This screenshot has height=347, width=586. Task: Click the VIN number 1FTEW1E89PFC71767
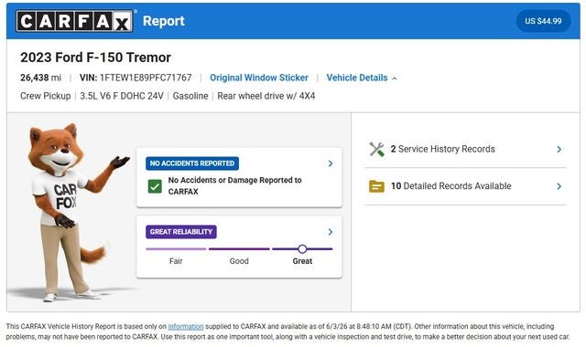146,78
